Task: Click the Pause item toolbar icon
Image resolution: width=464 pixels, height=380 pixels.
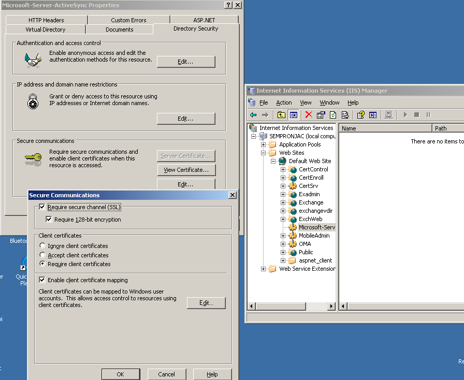Action: pyautogui.click(x=428, y=115)
